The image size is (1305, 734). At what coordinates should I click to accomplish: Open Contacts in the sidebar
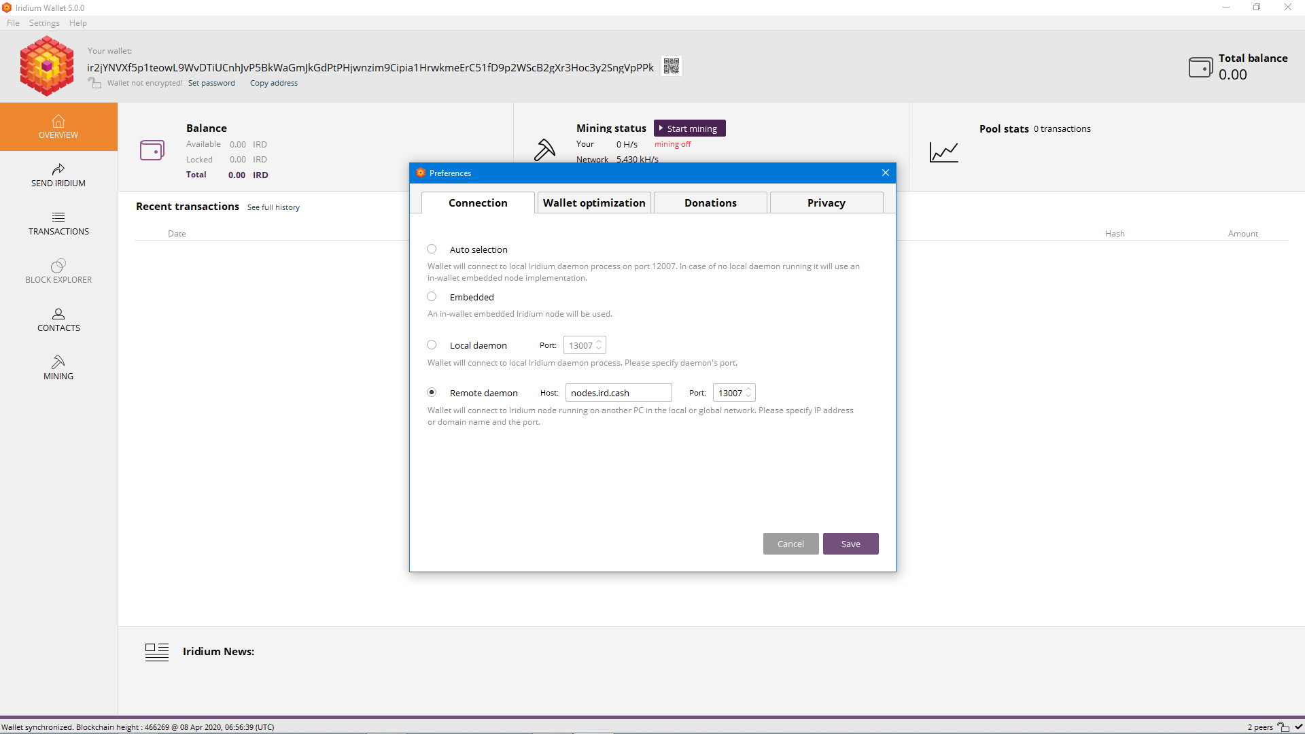click(x=58, y=320)
